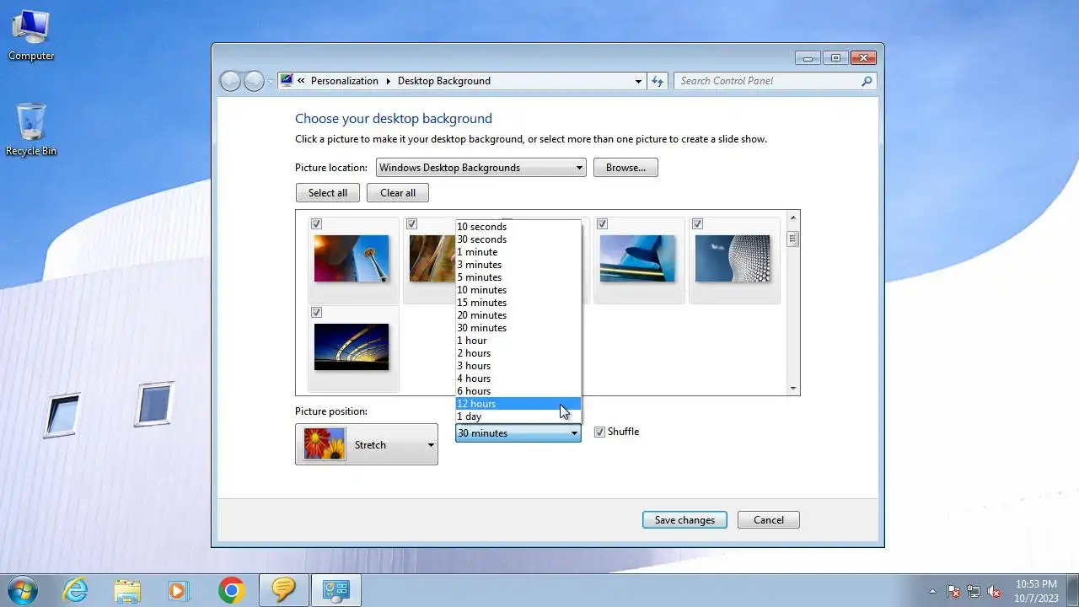Choose 5 minutes interval
The image size is (1079, 607).
(518, 277)
